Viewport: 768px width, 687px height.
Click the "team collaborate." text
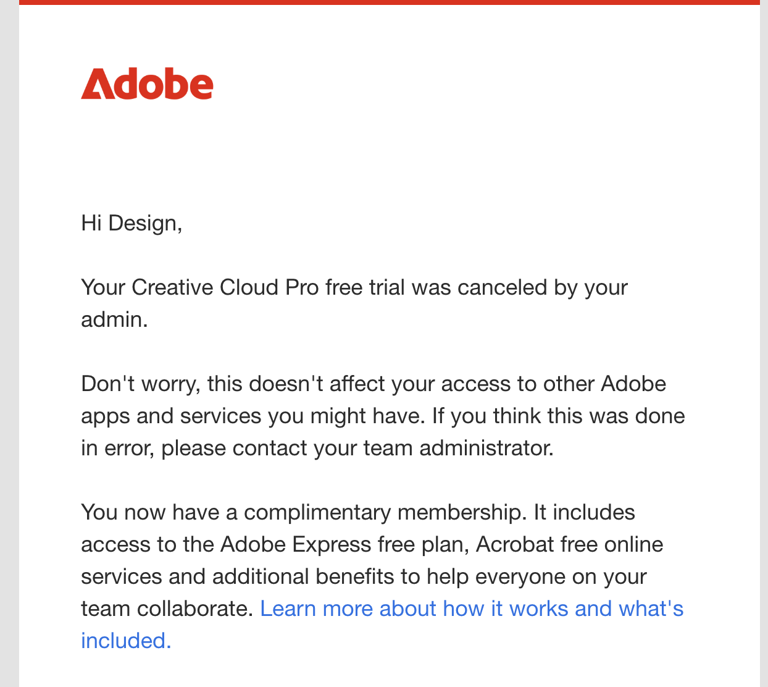click(x=167, y=609)
